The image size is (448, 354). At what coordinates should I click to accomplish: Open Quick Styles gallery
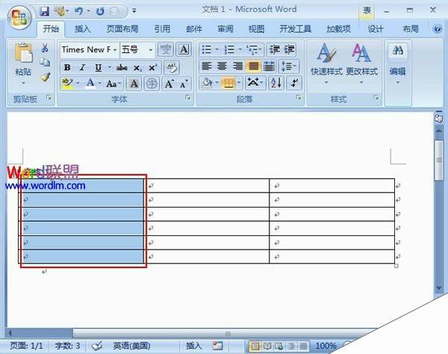click(x=326, y=64)
